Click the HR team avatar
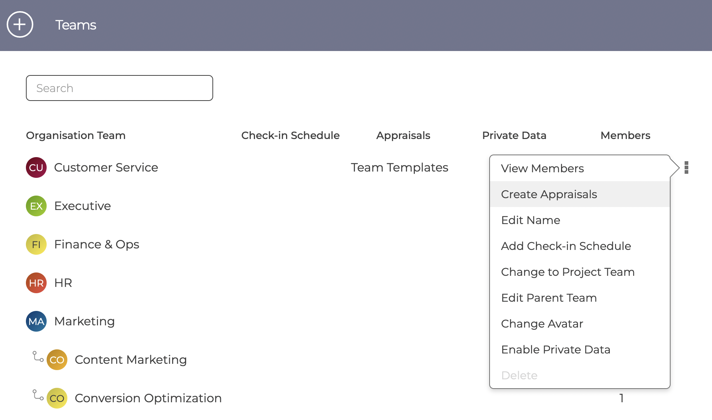712x420 pixels. coord(36,283)
